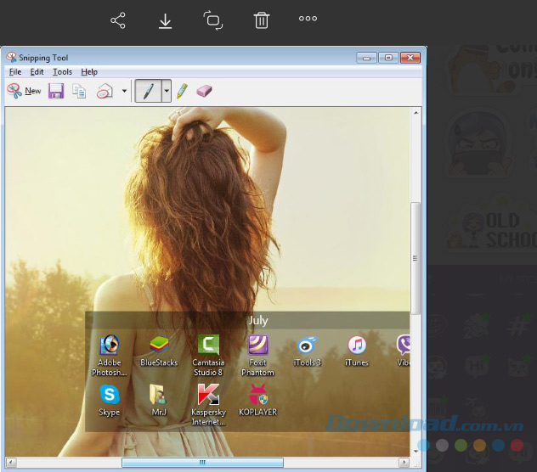The image size is (537, 472).
Task: Select the Highlighter tool
Action: 182,91
